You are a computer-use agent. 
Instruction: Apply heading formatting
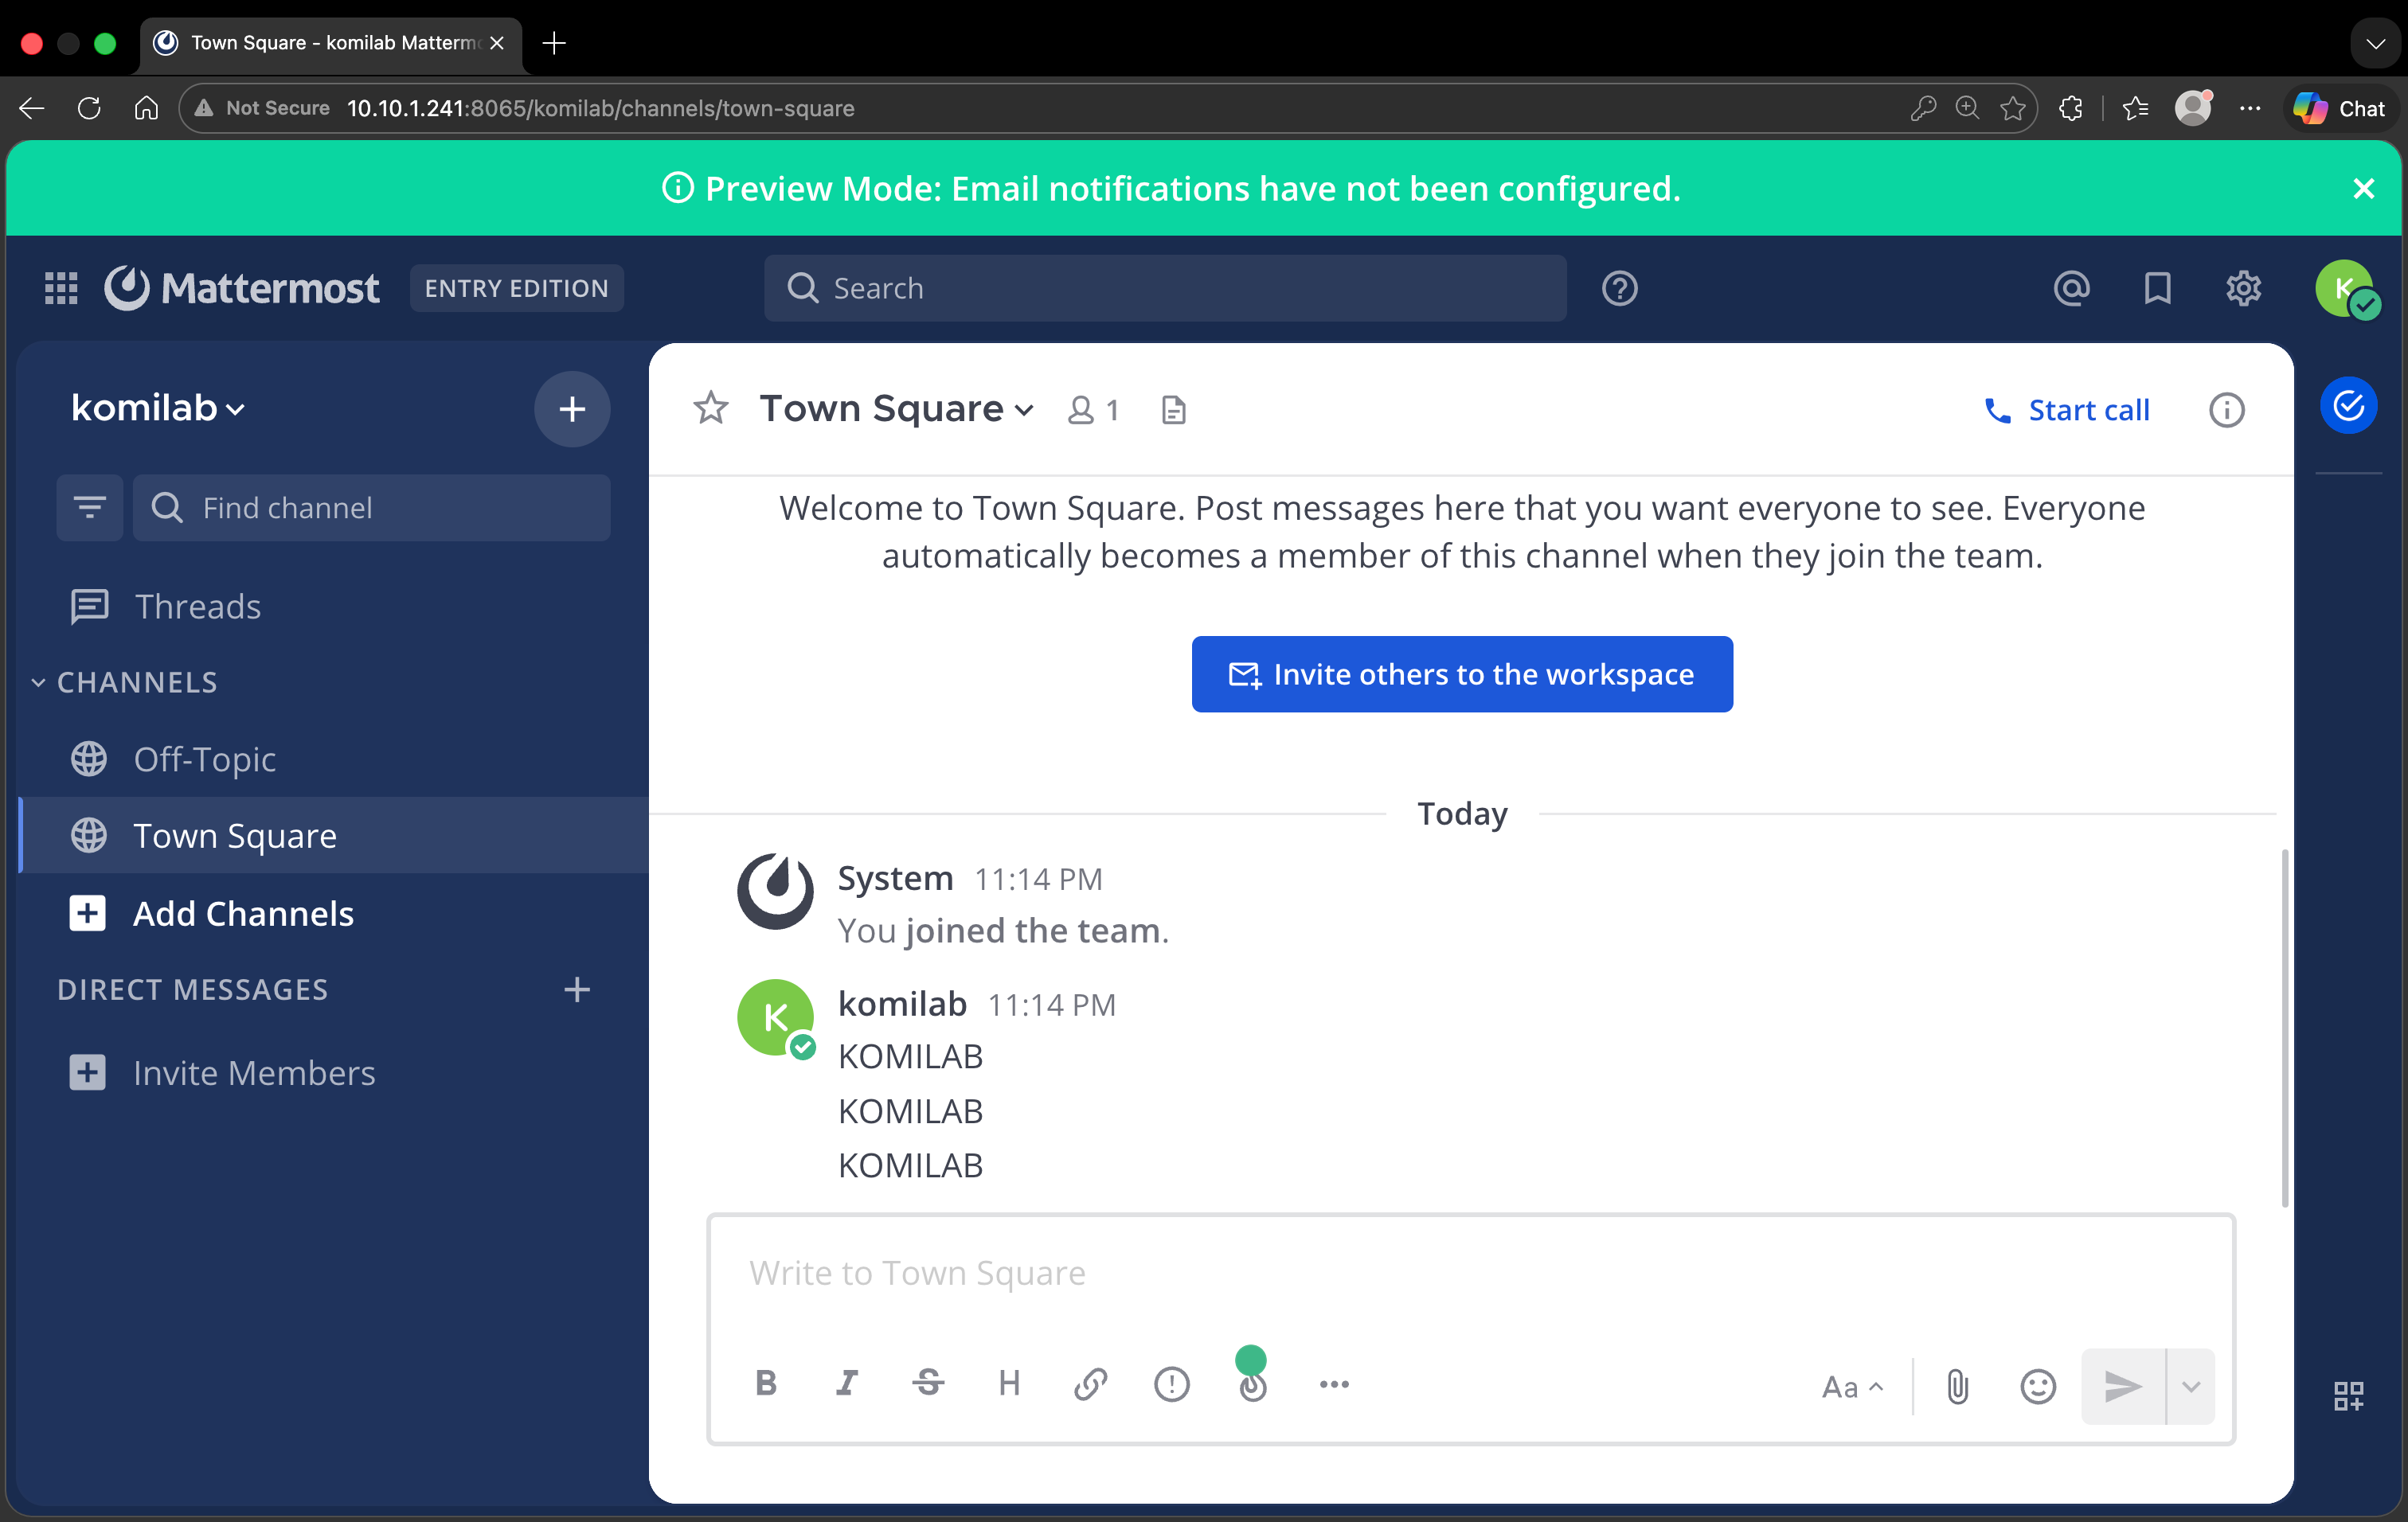pos(1009,1383)
